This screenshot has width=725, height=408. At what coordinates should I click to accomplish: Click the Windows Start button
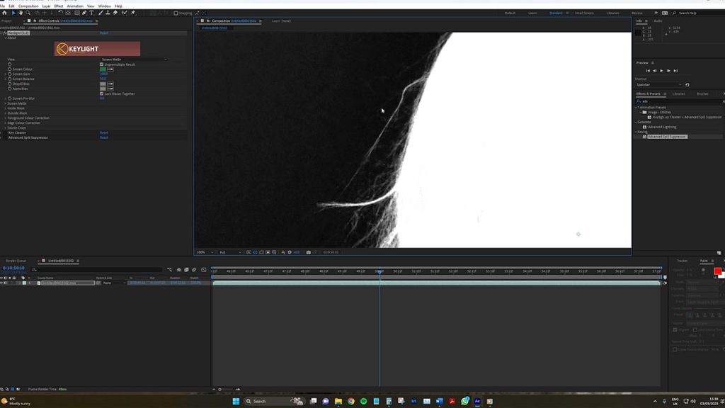[236, 401]
